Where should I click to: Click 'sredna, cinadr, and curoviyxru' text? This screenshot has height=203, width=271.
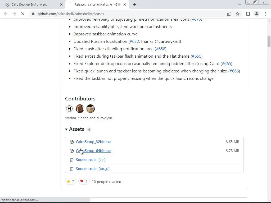click(89, 118)
